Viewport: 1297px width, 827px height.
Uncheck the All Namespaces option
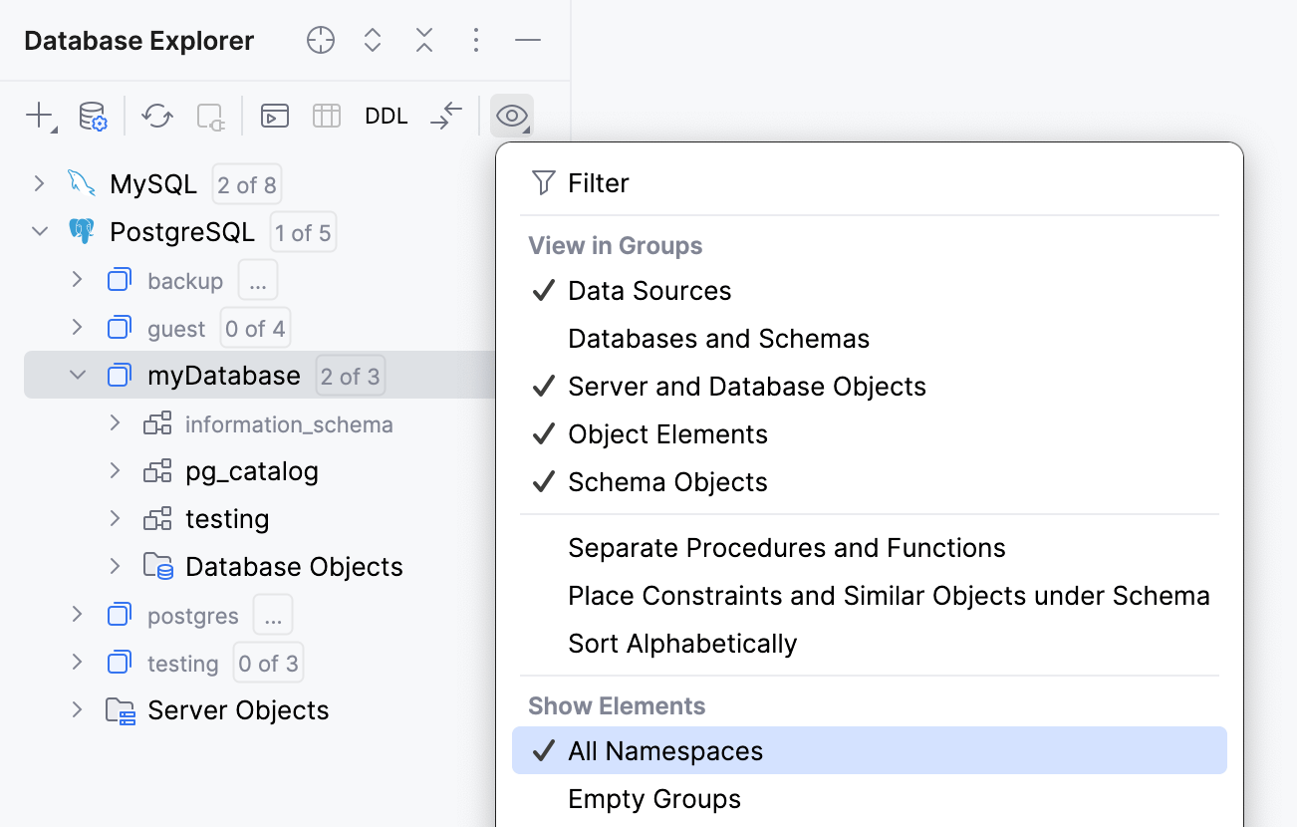coord(663,750)
